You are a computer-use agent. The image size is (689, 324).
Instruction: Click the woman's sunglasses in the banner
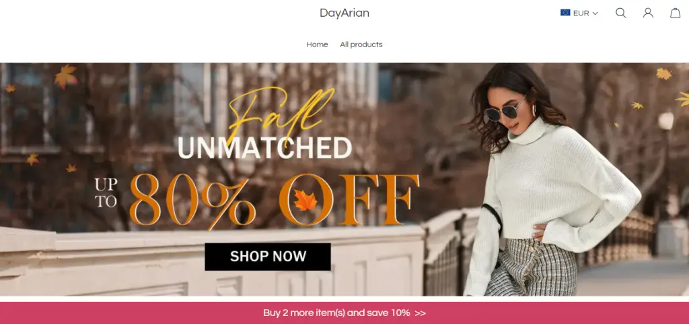(503, 112)
